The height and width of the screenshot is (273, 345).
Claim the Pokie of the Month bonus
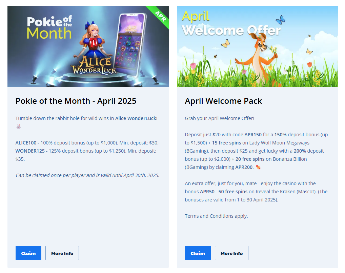pyautogui.click(x=28, y=253)
